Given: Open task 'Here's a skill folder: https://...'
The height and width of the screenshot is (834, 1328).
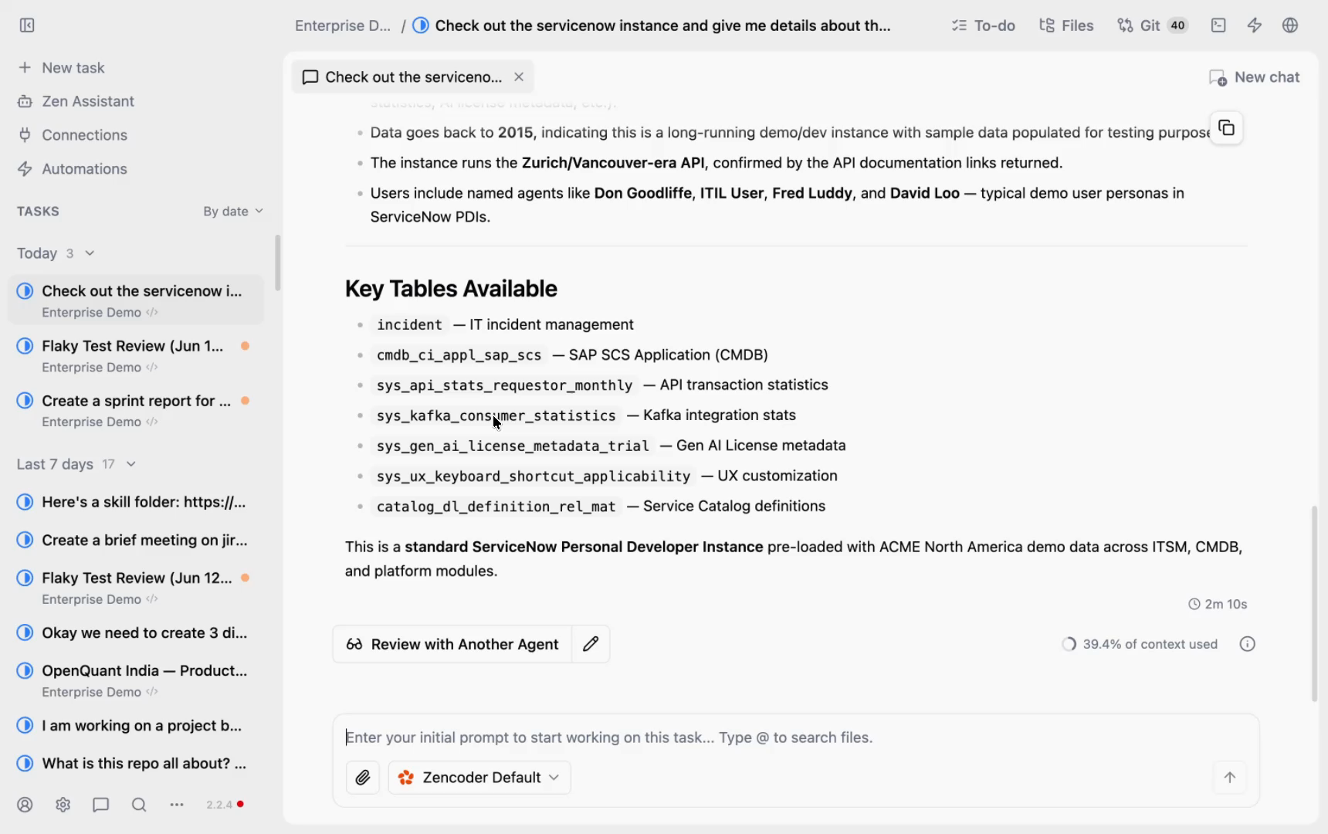Looking at the screenshot, I should (x=136, y=502).
